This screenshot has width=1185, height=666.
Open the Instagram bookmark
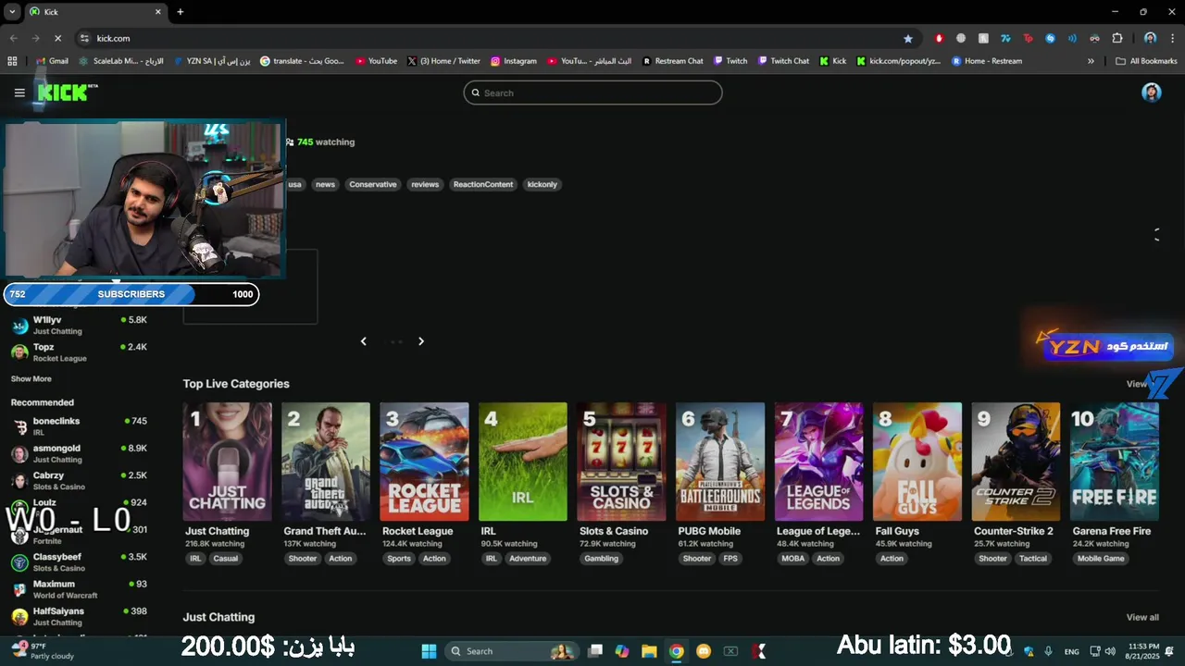coord(514,61)
